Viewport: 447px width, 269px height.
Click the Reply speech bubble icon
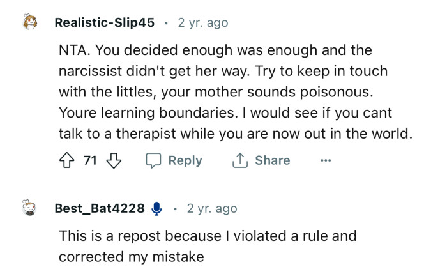tap(153, 160)
